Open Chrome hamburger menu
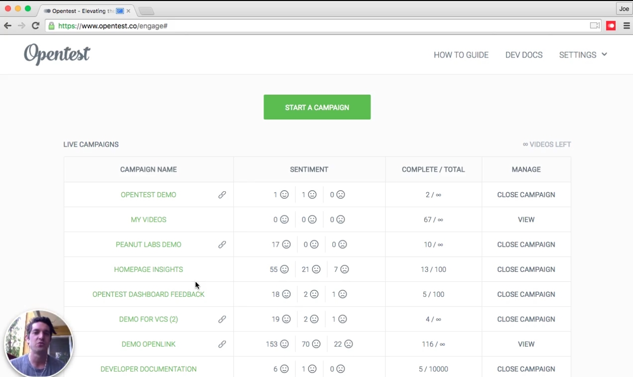 pyautogui.click(x=627, y=26)
